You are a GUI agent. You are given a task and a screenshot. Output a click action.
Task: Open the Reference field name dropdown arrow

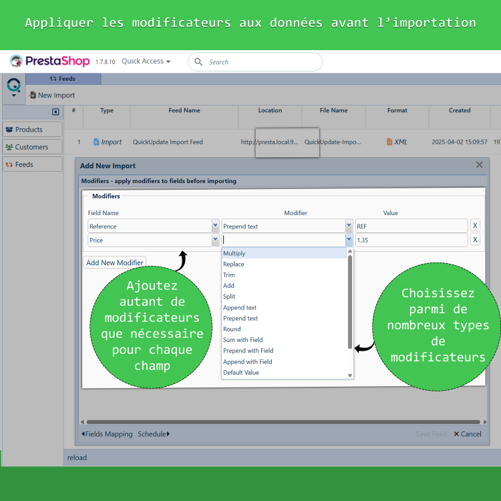pyautogui.click(x=215, y=226)
